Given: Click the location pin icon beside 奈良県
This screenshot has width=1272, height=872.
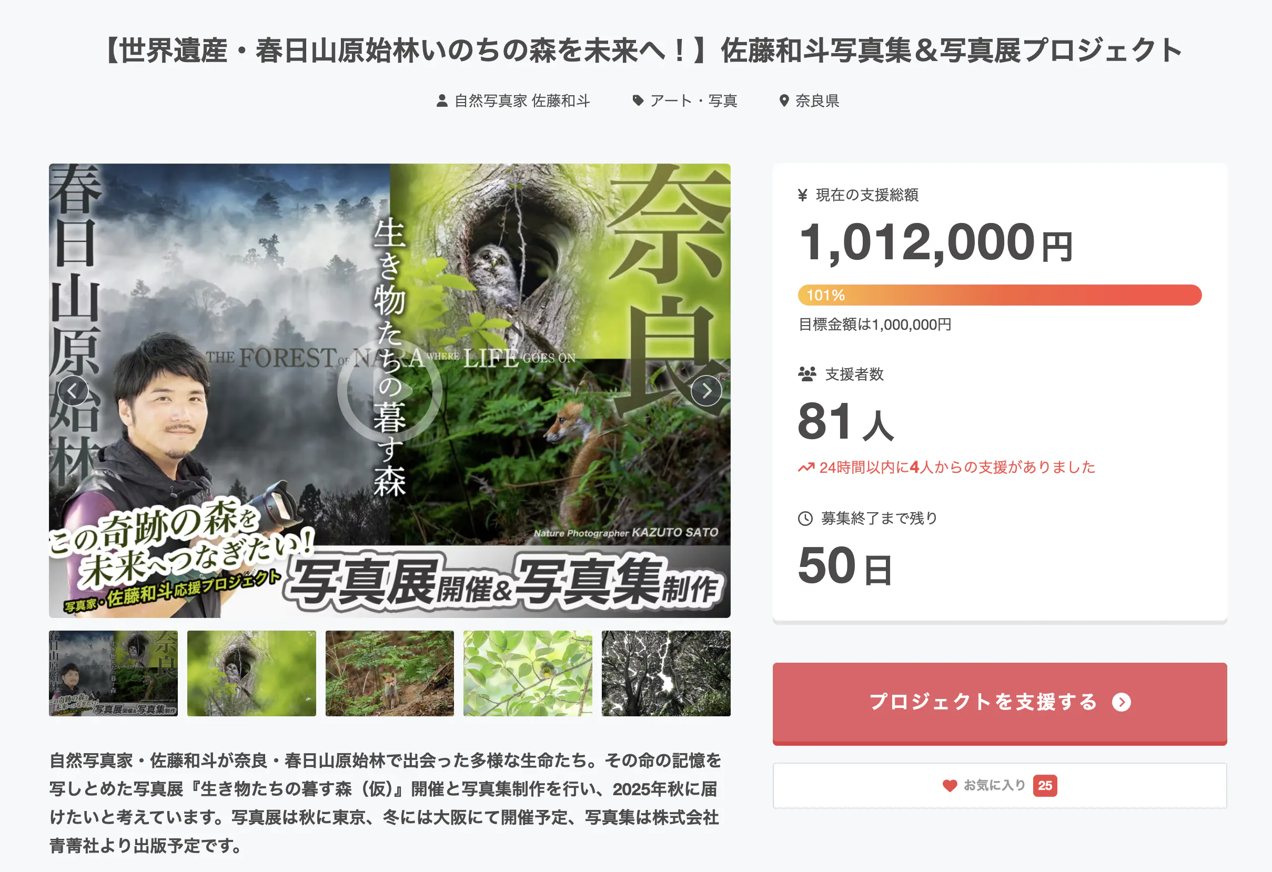Looking at the screenshot, I should pos(784,100).
